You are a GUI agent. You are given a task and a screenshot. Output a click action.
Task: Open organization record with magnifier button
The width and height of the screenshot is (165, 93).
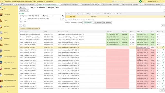click(63, 19)
